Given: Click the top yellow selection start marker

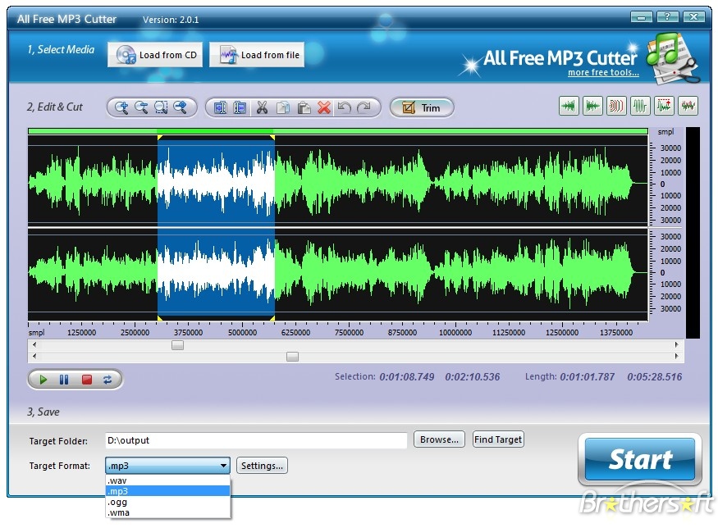Looking at the screenshot, I should tap(160, 137).
